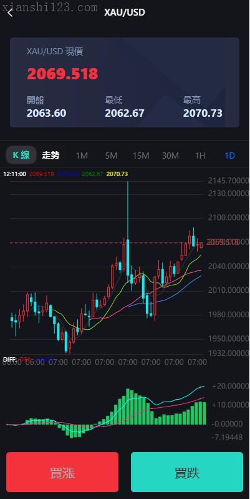Viewport: 250px width, 499px height.
Task: Switch chart to 1H interval
Action: pos(200,156)
